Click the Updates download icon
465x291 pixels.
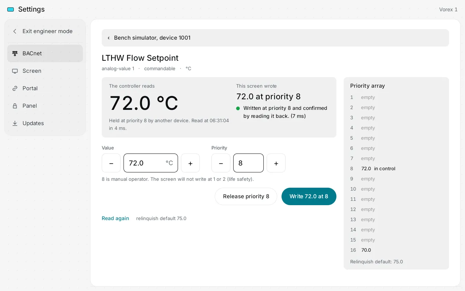(15, 123)
